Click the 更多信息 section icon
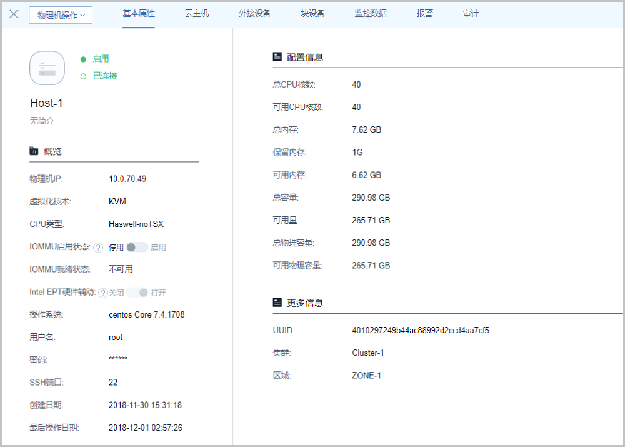625x447 pixels. 277,303
